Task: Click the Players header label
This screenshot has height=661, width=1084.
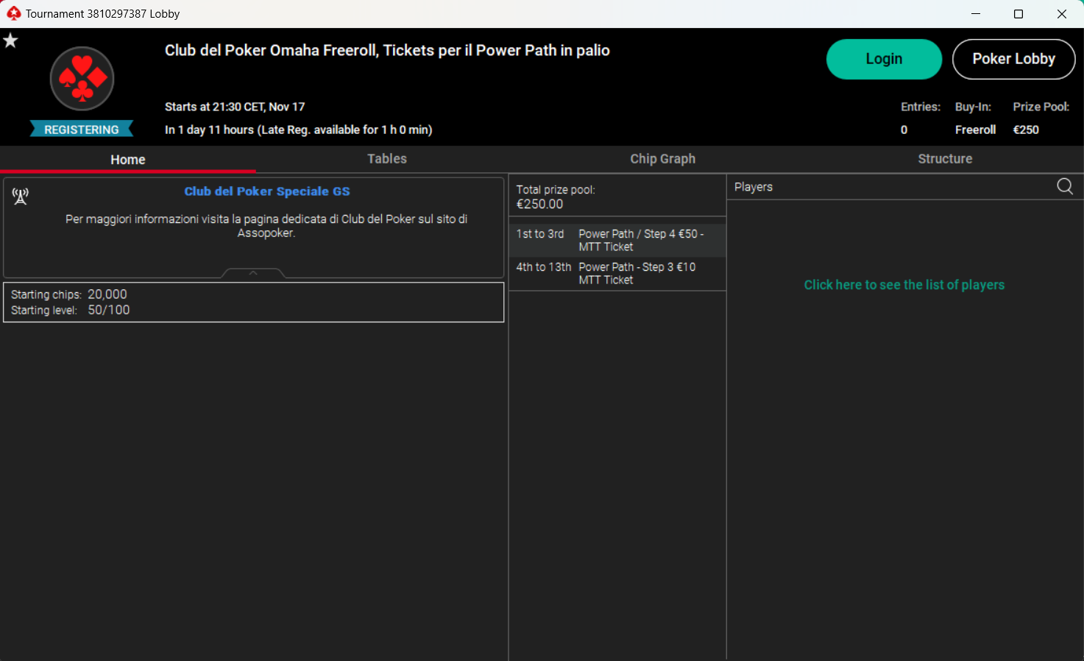Action: click(754, 187)
